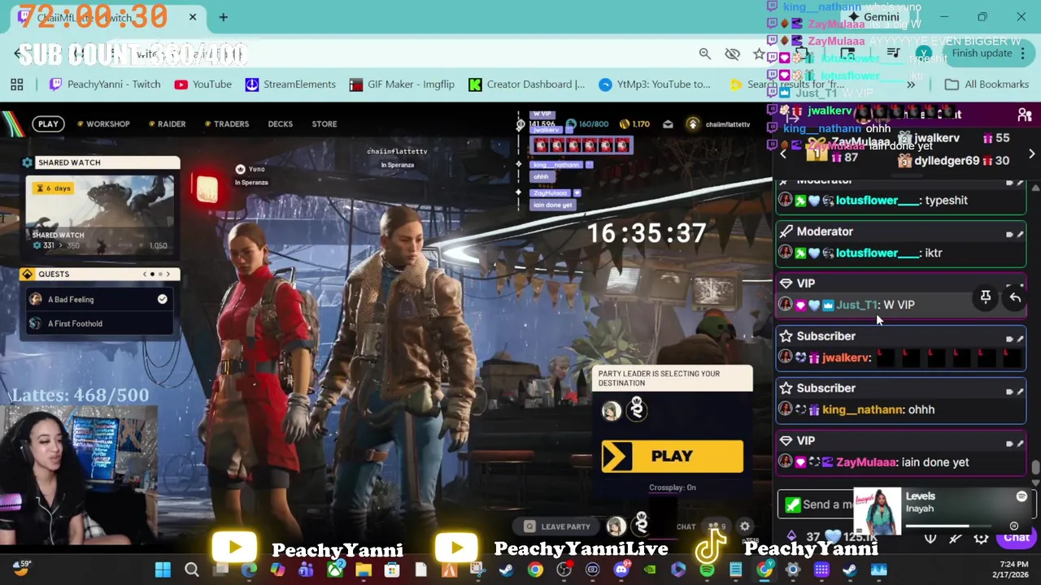Select the A First Foothold quest
Viewport: 1041px width, 585px height.
tap(99, 323)
